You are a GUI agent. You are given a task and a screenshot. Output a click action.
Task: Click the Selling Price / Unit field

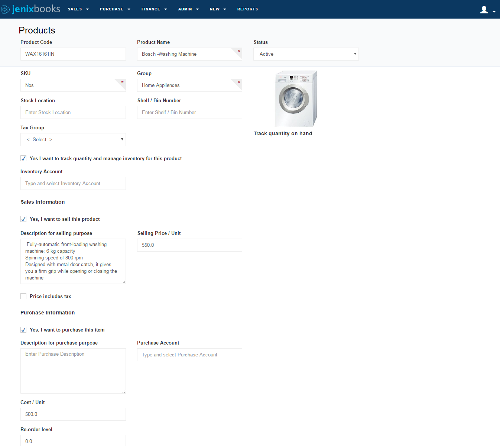[189, 245]
